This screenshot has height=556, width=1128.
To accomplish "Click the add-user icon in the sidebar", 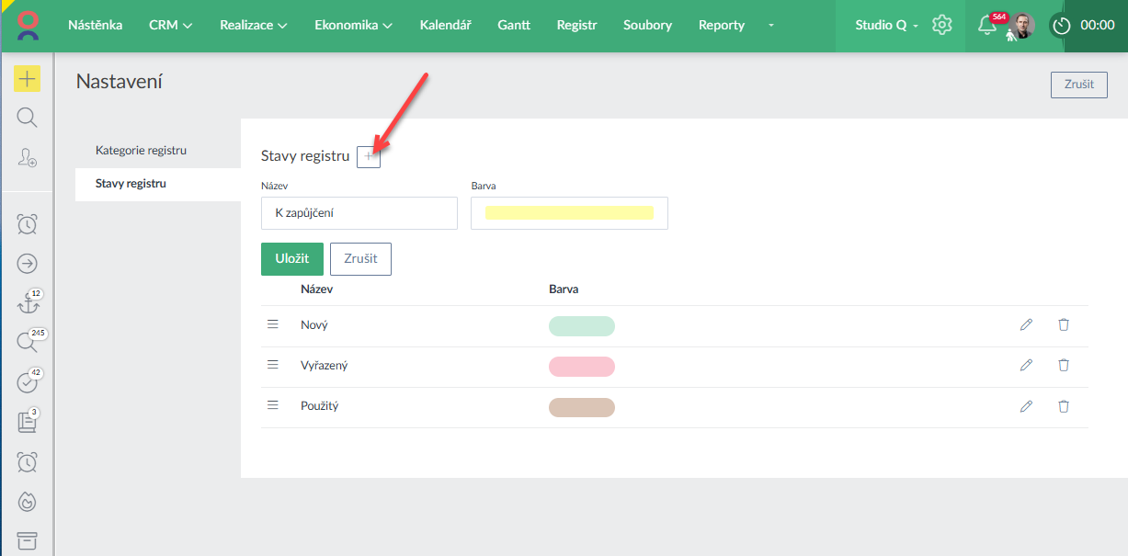I will pos(27,158).
